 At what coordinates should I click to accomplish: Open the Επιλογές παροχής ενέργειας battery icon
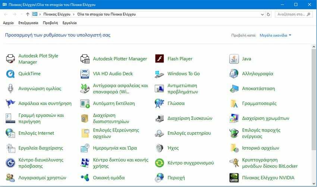point(234,133)
